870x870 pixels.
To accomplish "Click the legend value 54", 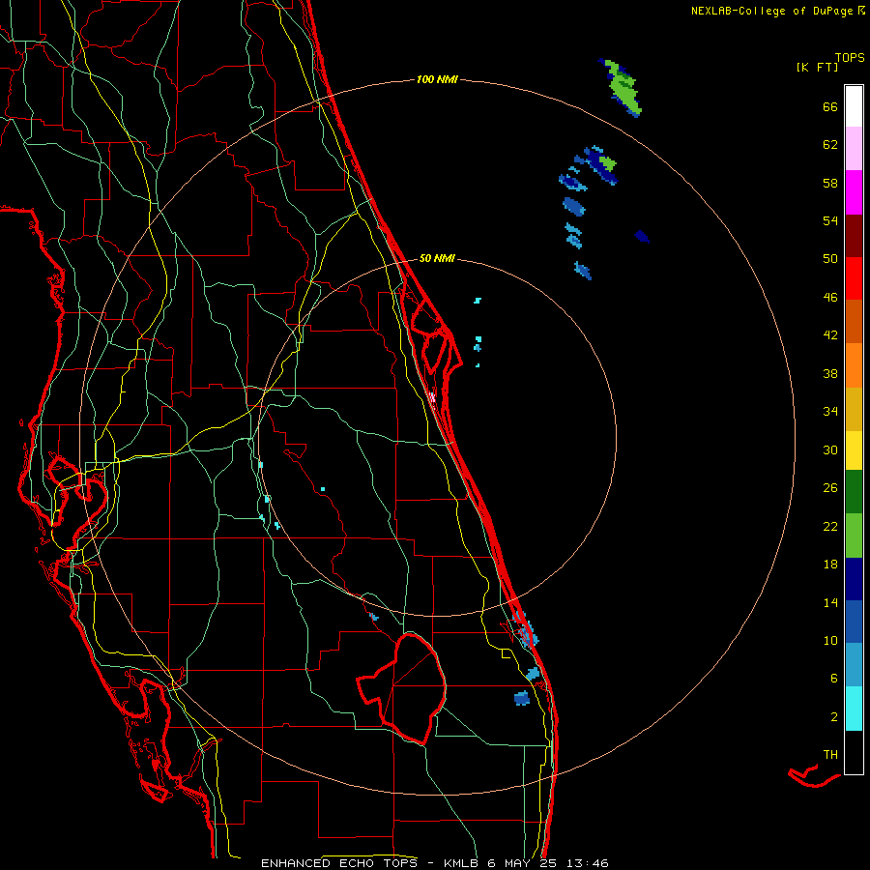I will 830,220.
